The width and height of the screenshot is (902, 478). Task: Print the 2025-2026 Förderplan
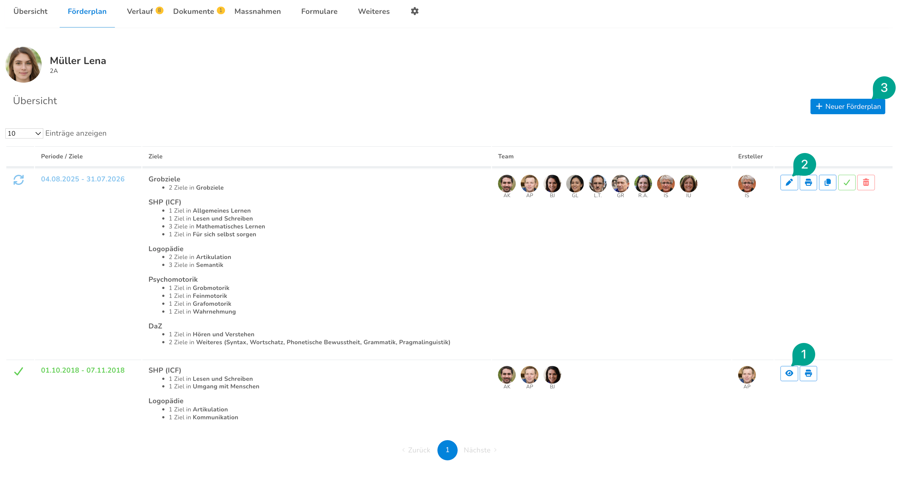click(808, 182)
